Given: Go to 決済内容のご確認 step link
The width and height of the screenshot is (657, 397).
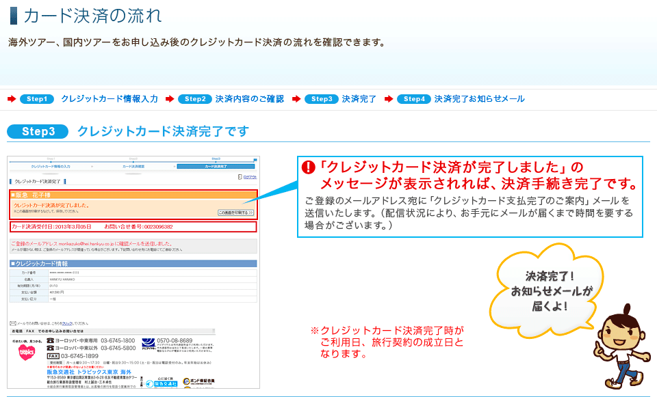Looking at the screenshot, I should click(249, 99).
